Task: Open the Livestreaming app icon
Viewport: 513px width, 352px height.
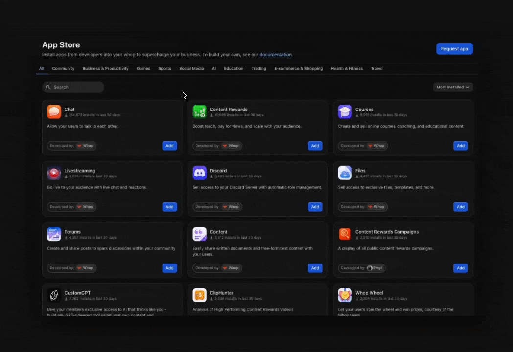Action: click(x=54, y=173)
